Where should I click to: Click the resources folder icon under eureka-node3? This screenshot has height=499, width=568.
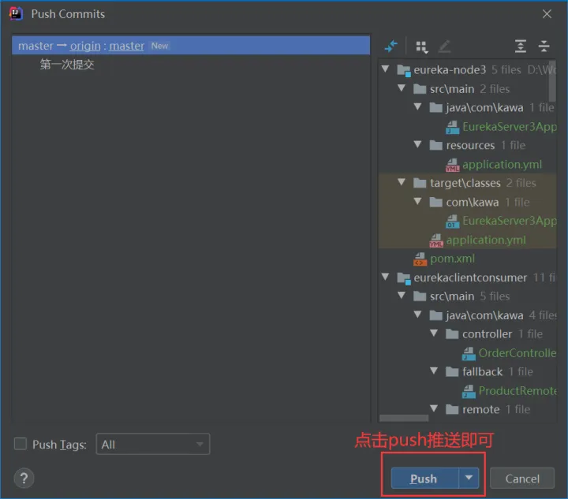(435, 146)
